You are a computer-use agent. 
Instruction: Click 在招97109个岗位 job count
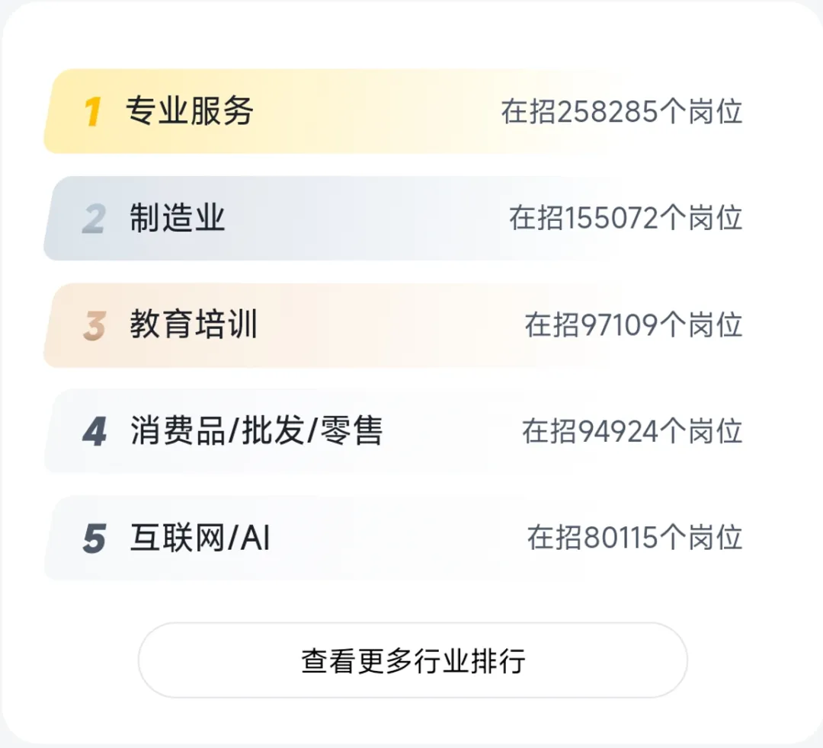pyautogui.click(x=633, y=325)
